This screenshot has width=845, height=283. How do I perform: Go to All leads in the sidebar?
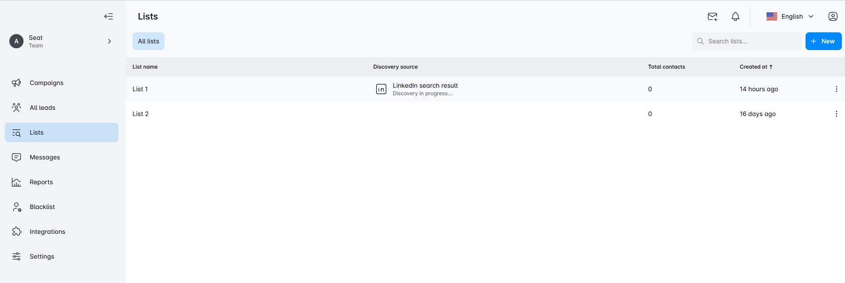pyautogui.click(x=43, y=108)
